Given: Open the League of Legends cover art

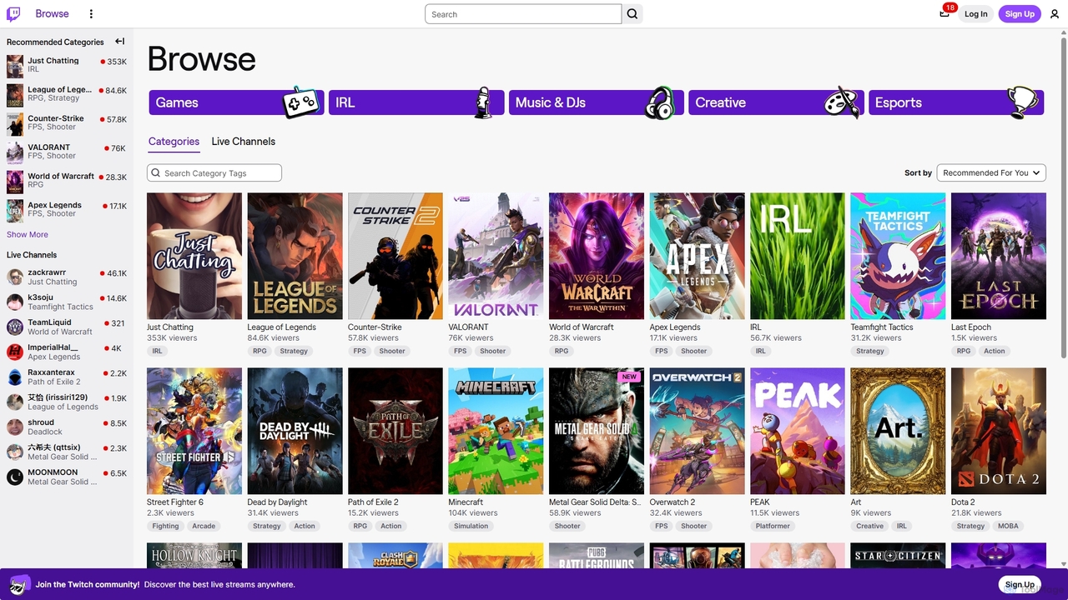Looking at the screenshot, I should coord(295,256).
